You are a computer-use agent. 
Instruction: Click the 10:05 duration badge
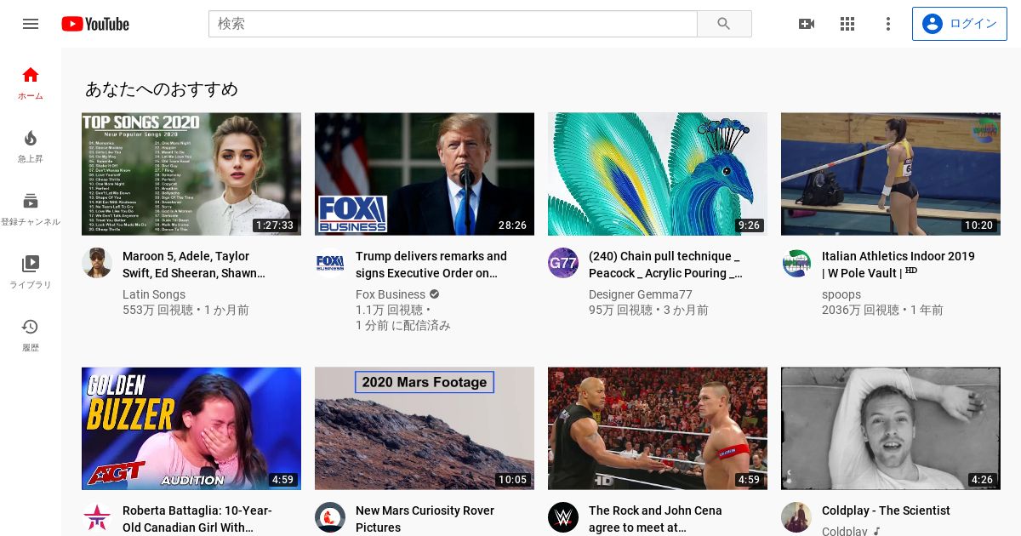coord(513,480)
